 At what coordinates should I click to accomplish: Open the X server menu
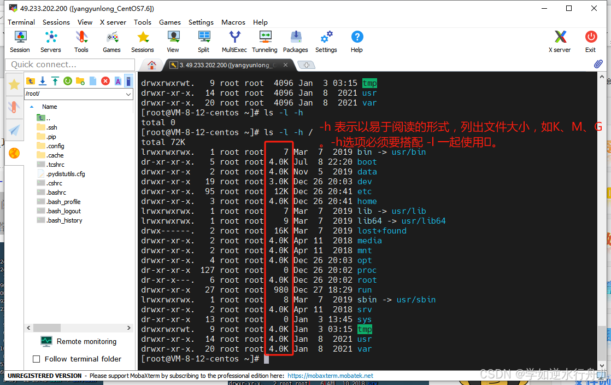coord(113,22)
